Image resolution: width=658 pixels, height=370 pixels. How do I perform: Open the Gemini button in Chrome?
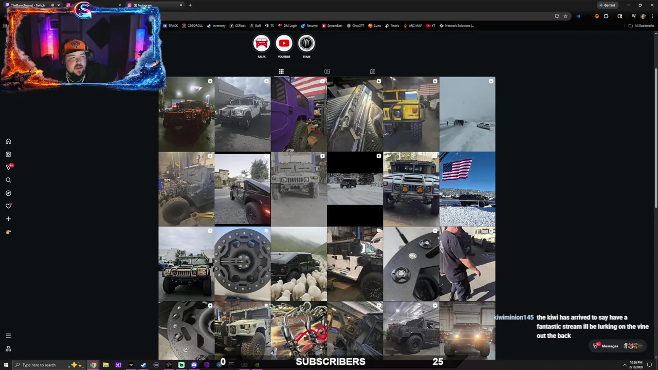[x=607, y=5]
